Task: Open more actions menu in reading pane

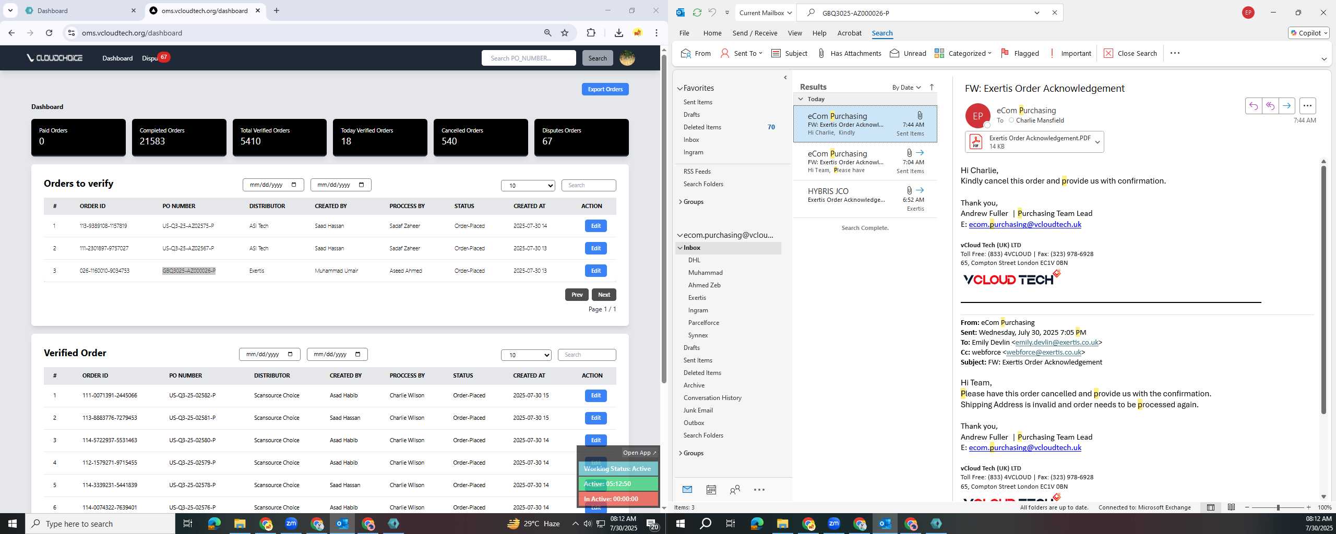Action: [x=1307, y=106]
